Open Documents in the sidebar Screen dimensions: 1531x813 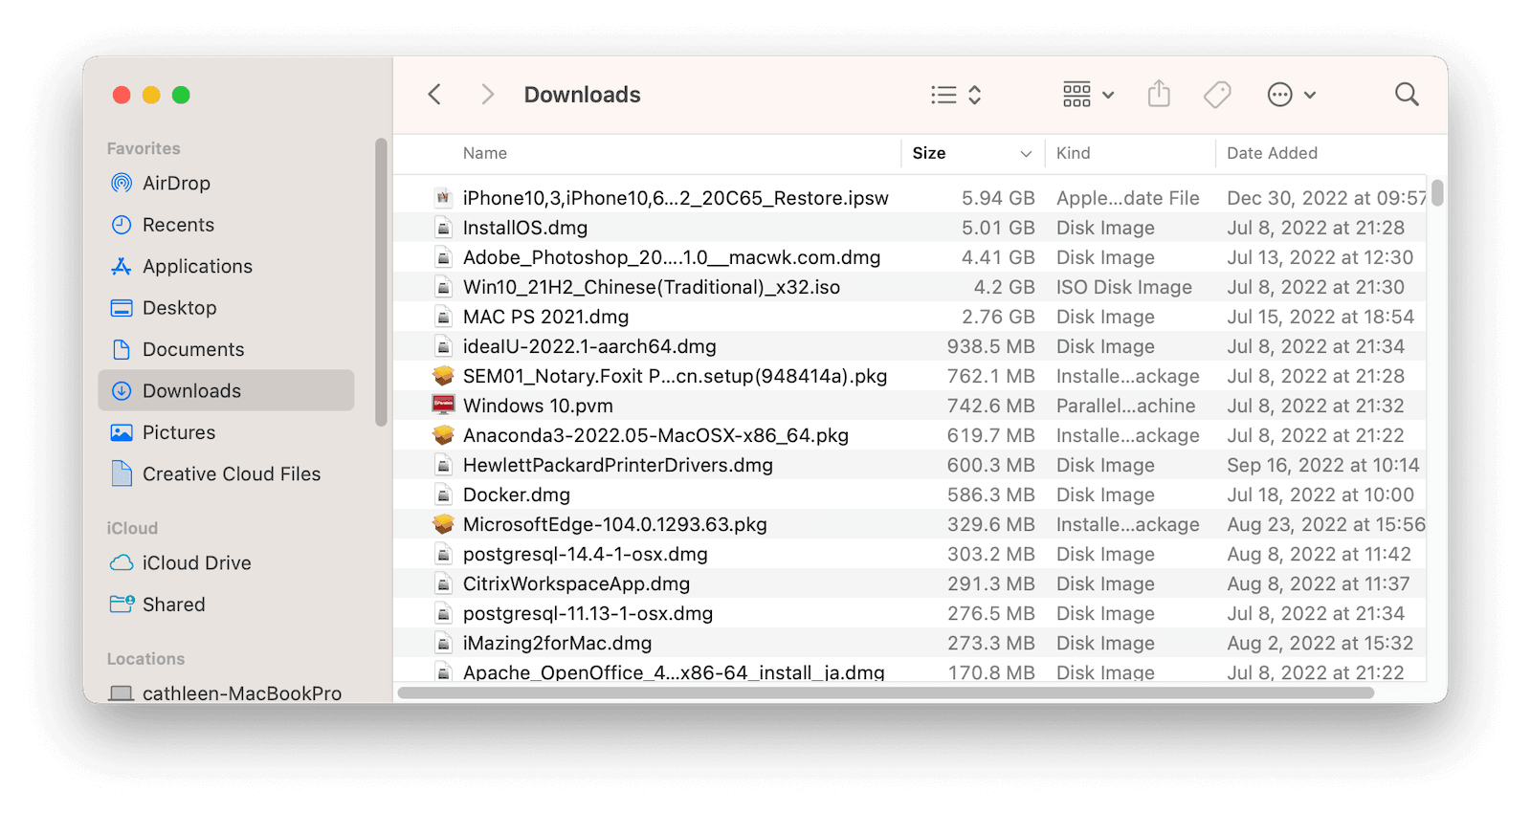[x=226, y=349]
